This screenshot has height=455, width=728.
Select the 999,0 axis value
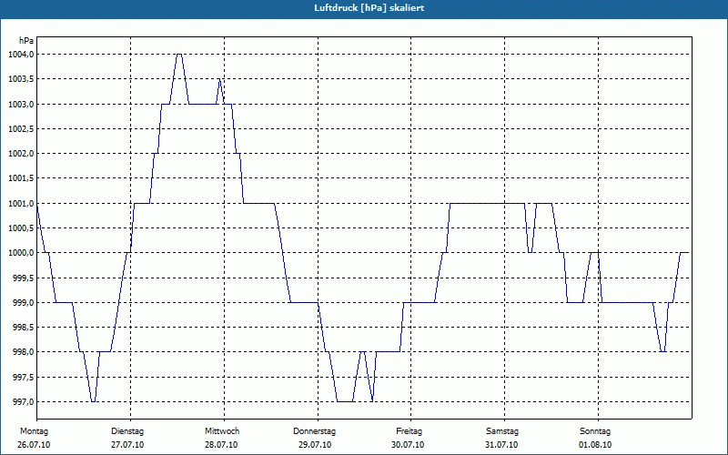pos(23,303)
